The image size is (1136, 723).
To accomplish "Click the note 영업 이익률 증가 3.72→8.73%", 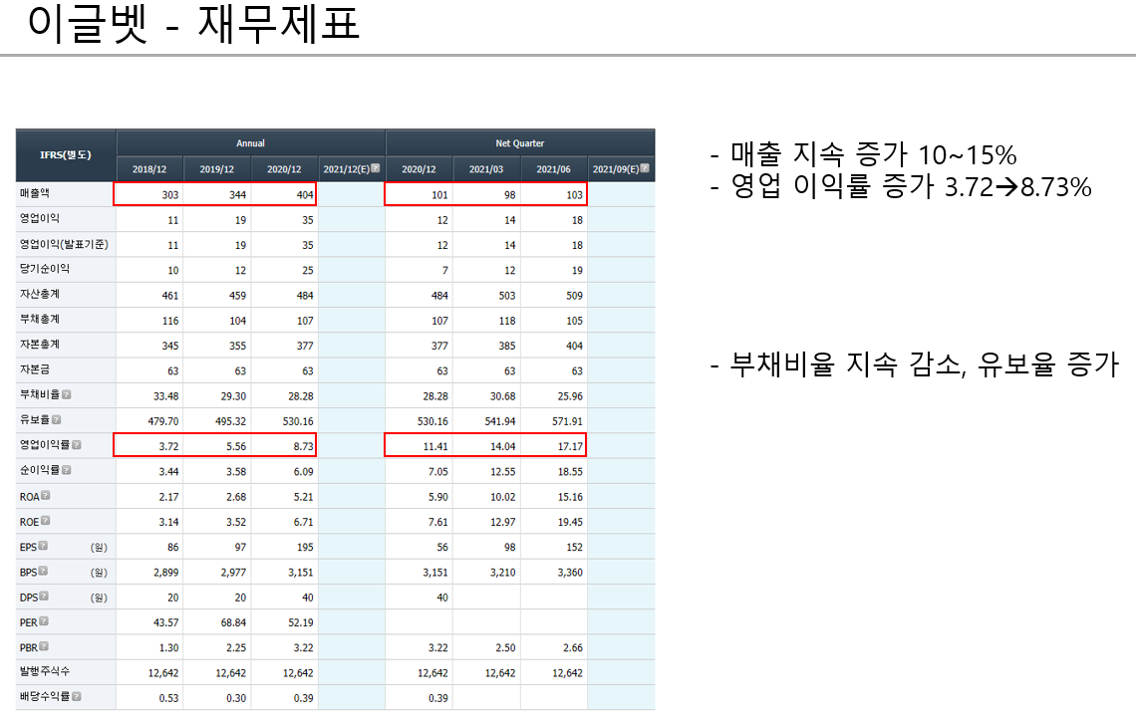I will 901,186.
